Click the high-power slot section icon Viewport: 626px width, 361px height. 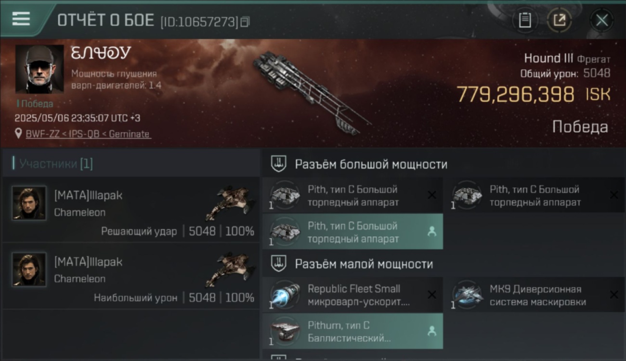coord(278,164)
